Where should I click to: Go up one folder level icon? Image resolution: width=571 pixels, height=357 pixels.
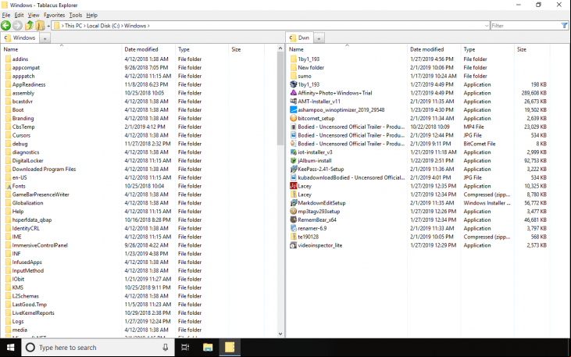(x=29, y=26)
